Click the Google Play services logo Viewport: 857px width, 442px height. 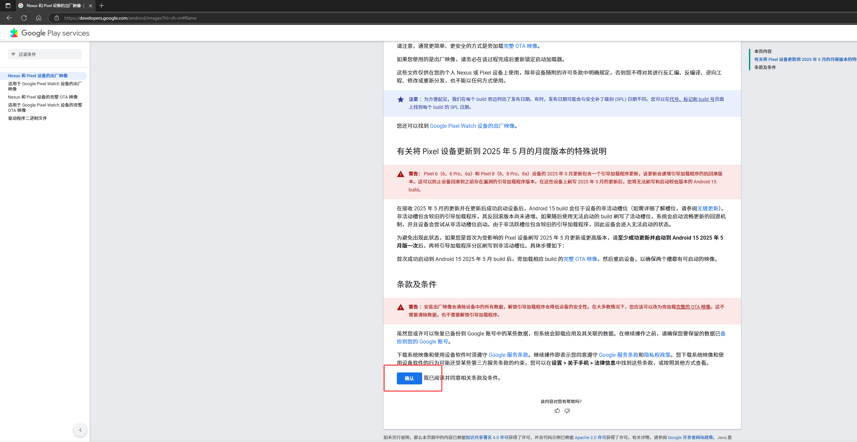(50, 33)
